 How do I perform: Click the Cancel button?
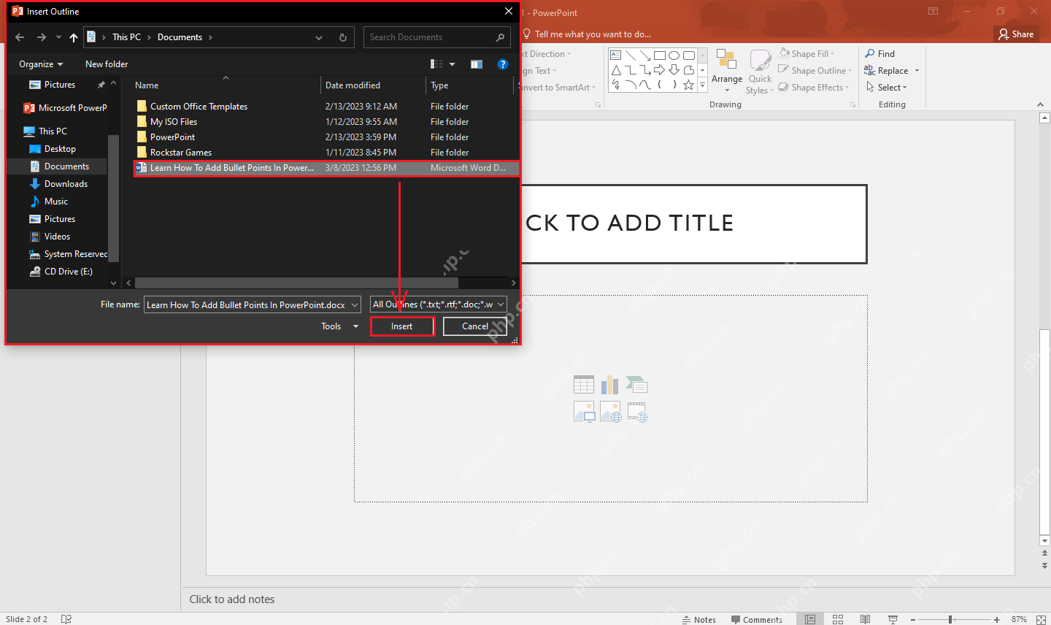(x=474, y=326)
